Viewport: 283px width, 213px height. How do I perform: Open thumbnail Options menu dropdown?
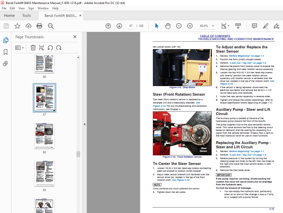click(19, 48)
